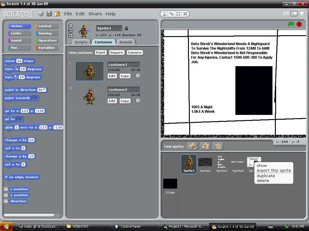This screenshot has height=231, width=309.
Task: Edit costume2
Action: [x=112, y=101]
